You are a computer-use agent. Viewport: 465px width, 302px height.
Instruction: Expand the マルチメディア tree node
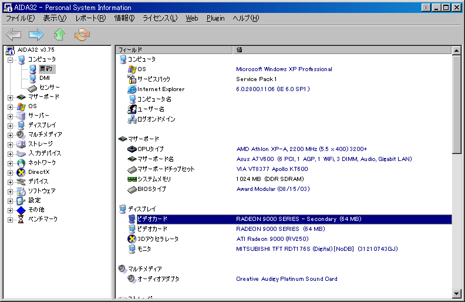point(11,135)
